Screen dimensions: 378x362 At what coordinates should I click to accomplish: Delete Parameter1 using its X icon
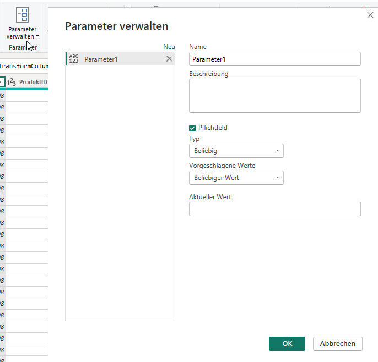[x=169, y=59]
